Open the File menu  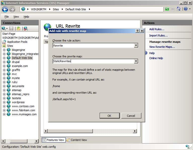pyautogui.click(x=7, y=17)
